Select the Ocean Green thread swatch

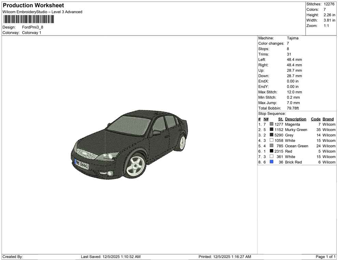tap(271, 146)
